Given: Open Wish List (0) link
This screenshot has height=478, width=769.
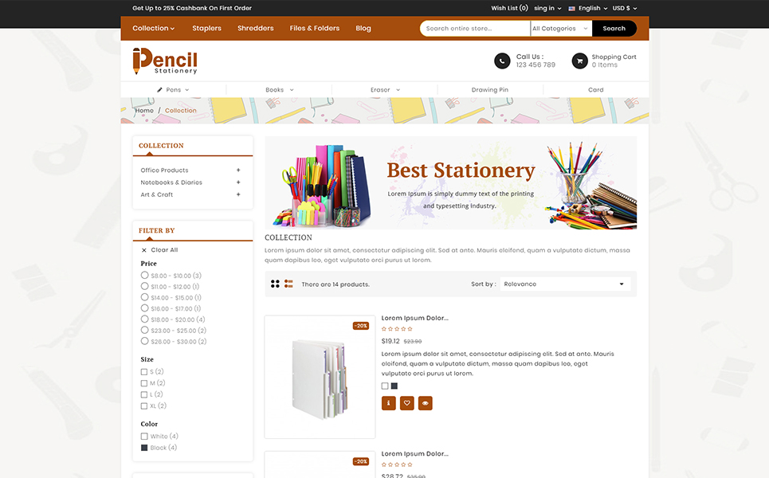Looking at the screenshot, I should point(509,8).
